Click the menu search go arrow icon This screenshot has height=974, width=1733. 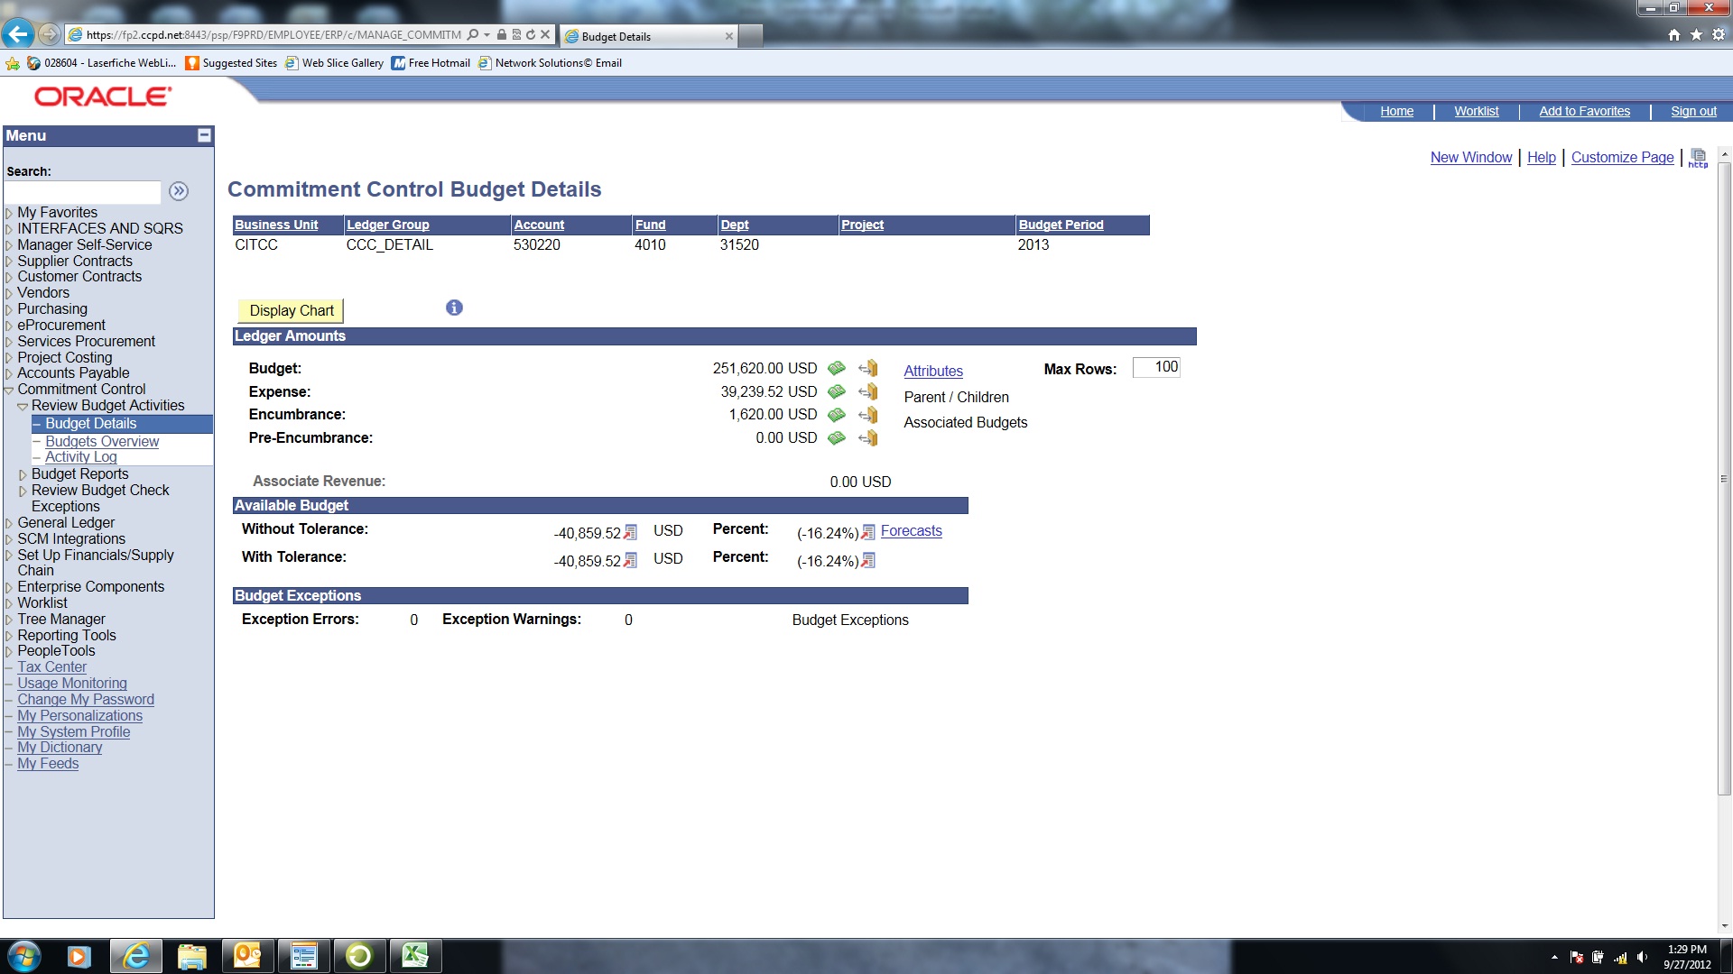[179, 191]
